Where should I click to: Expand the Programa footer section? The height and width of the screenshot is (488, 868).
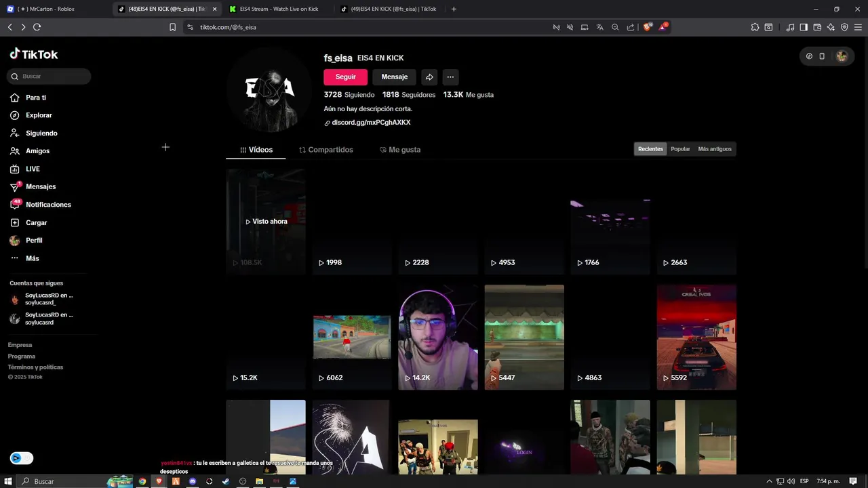(22, 357)
